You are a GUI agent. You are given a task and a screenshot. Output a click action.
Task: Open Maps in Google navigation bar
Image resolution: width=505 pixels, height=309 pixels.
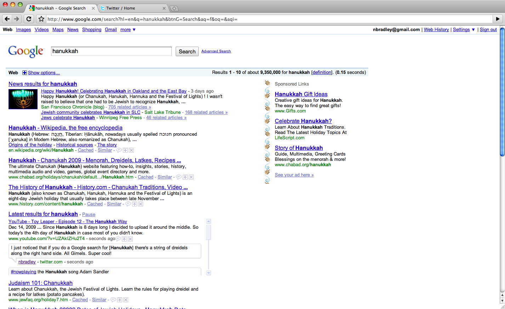(58, 30)
